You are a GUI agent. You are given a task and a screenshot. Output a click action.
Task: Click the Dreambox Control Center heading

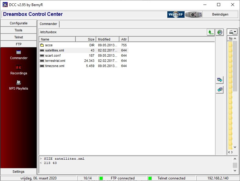33,14
